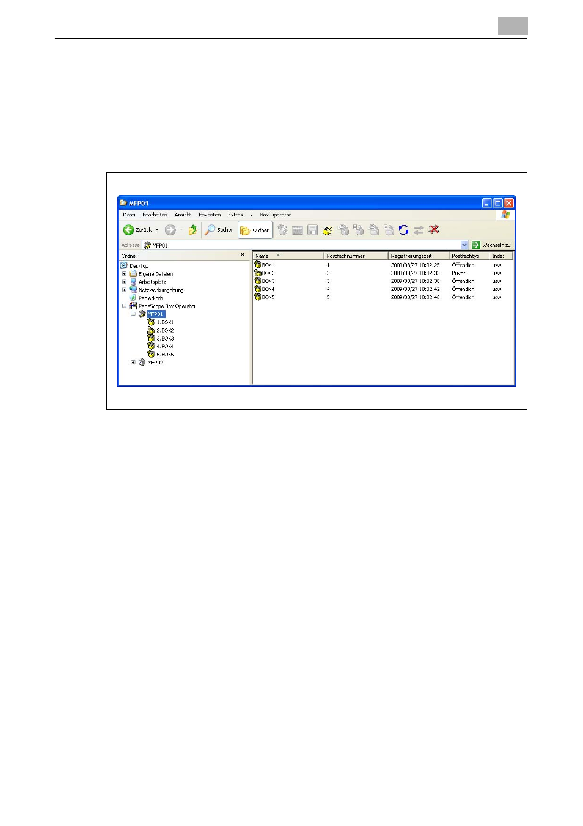Click the greyed-out forward arrow button

(170, 230)
